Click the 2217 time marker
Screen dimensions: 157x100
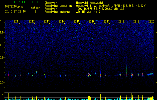point(107,21)
